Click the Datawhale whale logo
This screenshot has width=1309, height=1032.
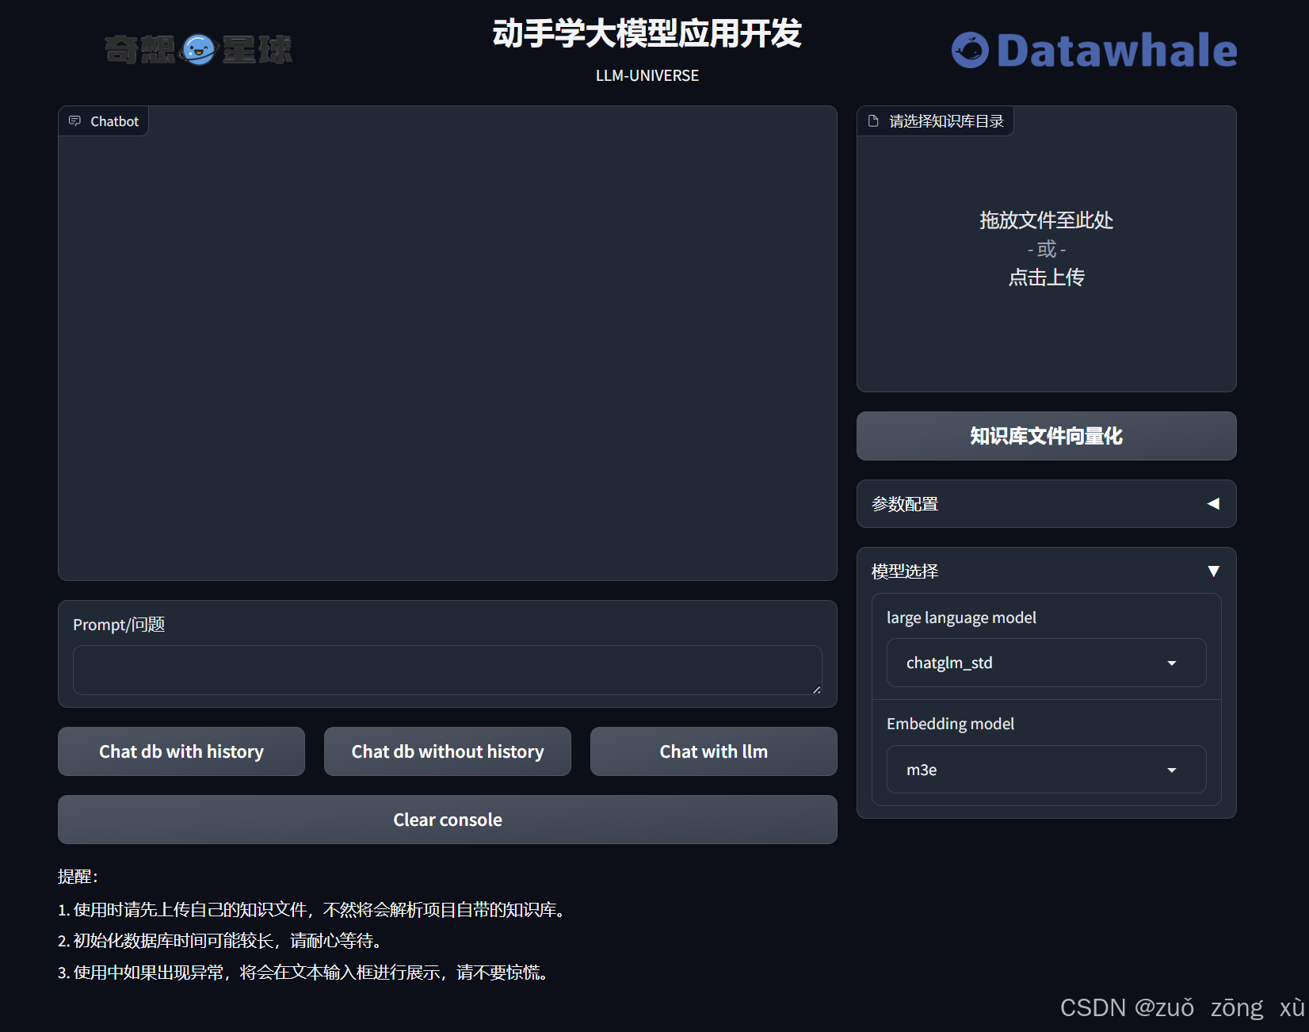point(971,50)
